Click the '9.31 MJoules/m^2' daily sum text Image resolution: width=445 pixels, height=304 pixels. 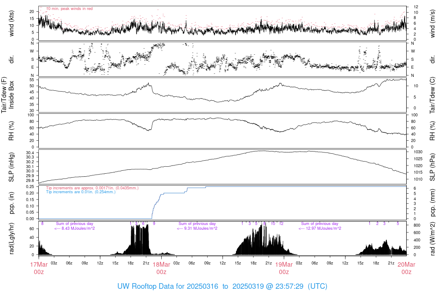pyautogui.click(x=201, y=228)
